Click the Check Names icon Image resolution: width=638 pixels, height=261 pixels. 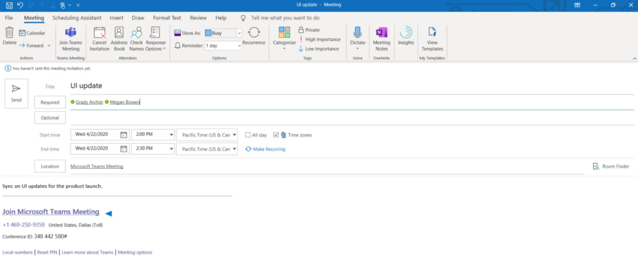coord(136,33)
